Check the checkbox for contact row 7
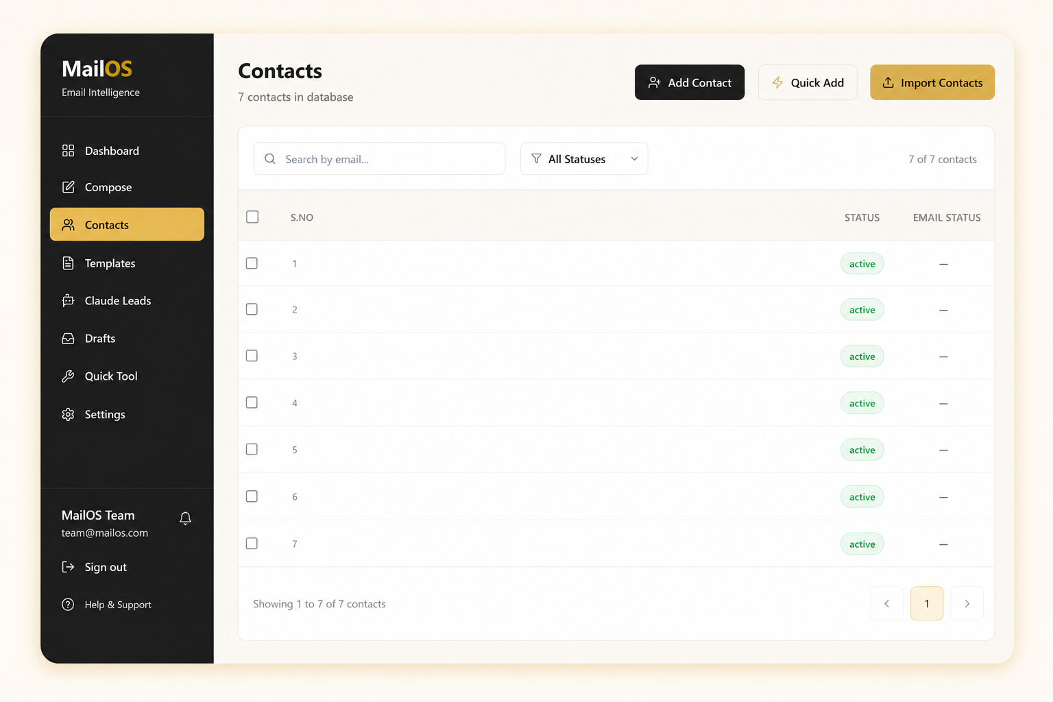1053x702 pixels. point(252,543)
